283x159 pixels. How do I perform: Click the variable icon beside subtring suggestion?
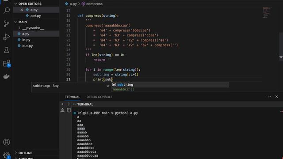click(x=114, y=85)
